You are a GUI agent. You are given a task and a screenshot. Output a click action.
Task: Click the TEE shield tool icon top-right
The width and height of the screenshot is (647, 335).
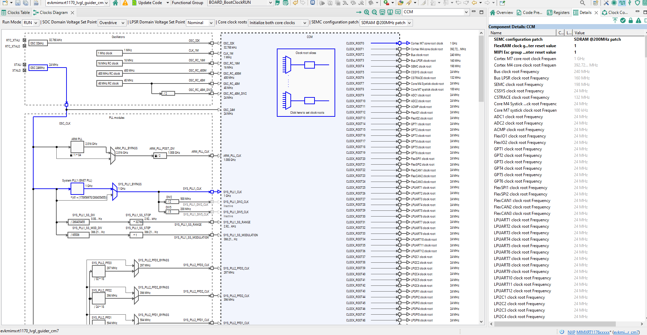[637, 3]
